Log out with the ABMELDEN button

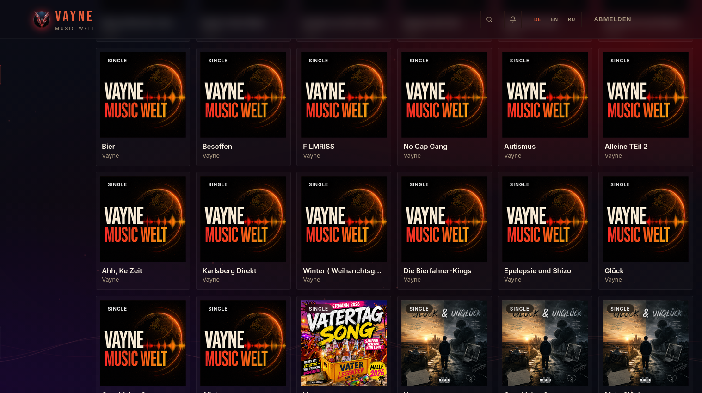click(x=613, y=19)
